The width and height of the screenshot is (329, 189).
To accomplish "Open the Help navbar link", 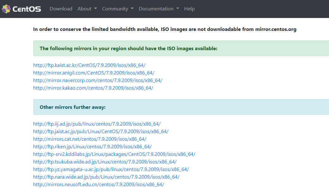I will (x=189, y=9).
